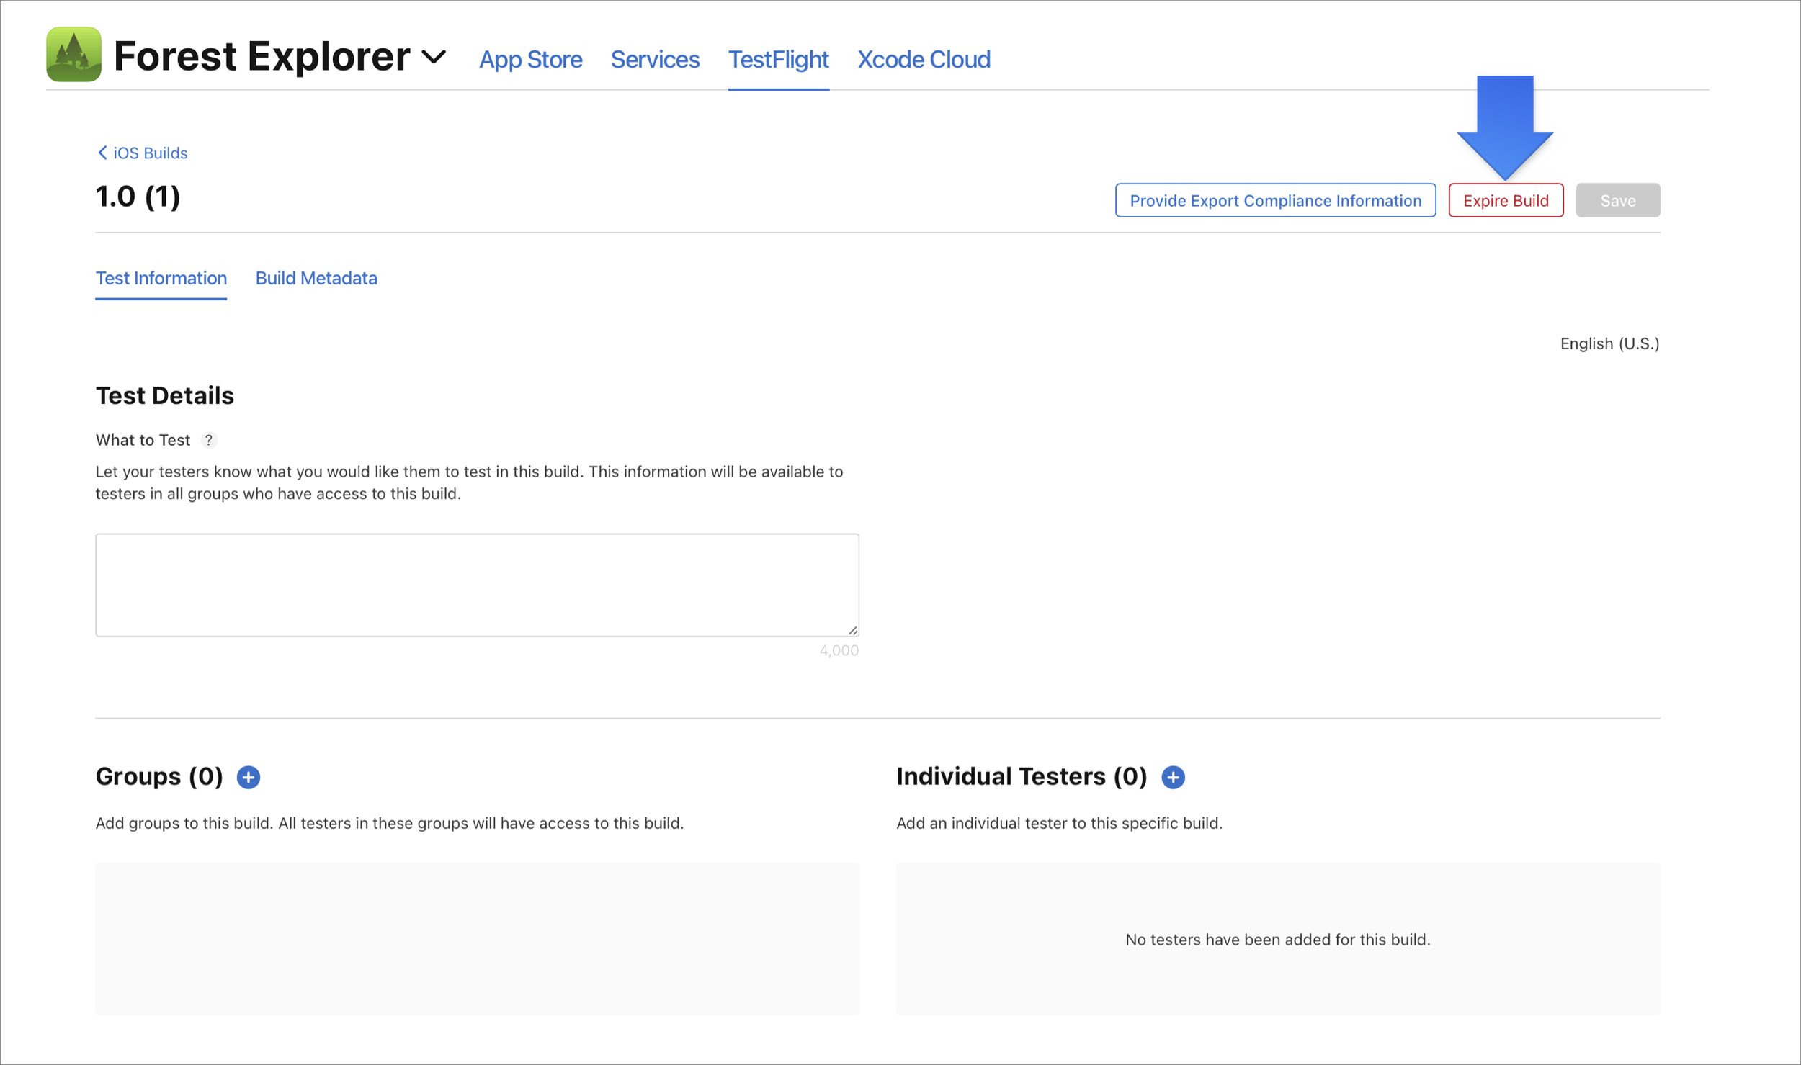Viewport: 1801px width, 1065px height.
Task: Navigate to Xcode Cloud
Action: click(924, 60)
